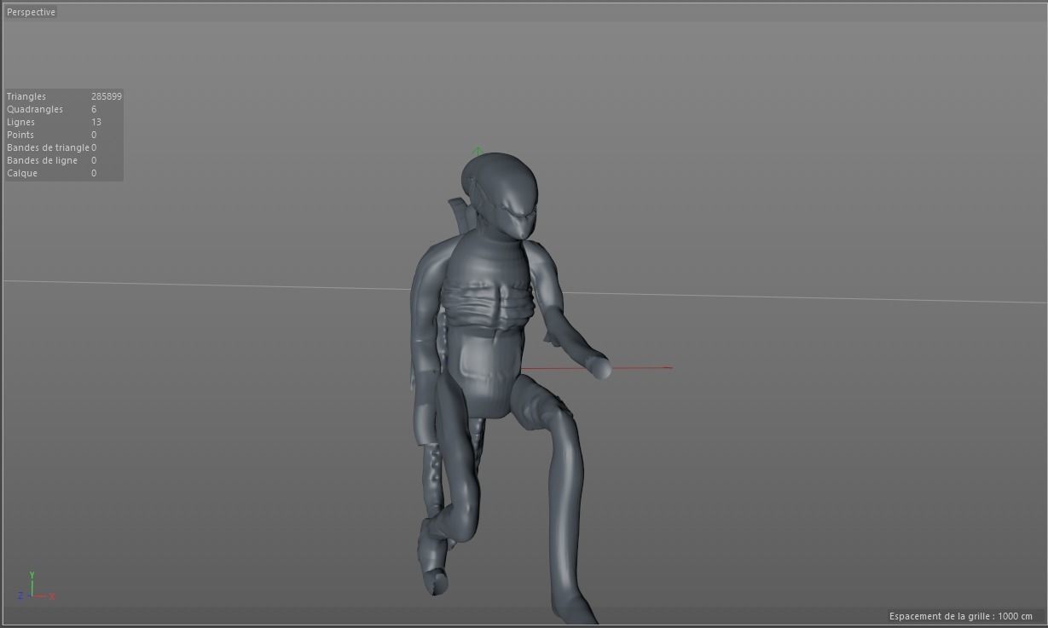
Task: Click the Quadrangles value 6
Action: [94, 109]
